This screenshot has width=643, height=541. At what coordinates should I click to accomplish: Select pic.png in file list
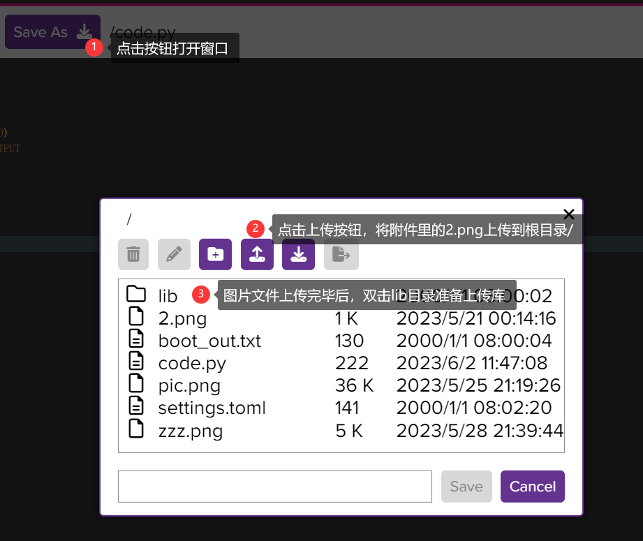click(x=341, y=385)
